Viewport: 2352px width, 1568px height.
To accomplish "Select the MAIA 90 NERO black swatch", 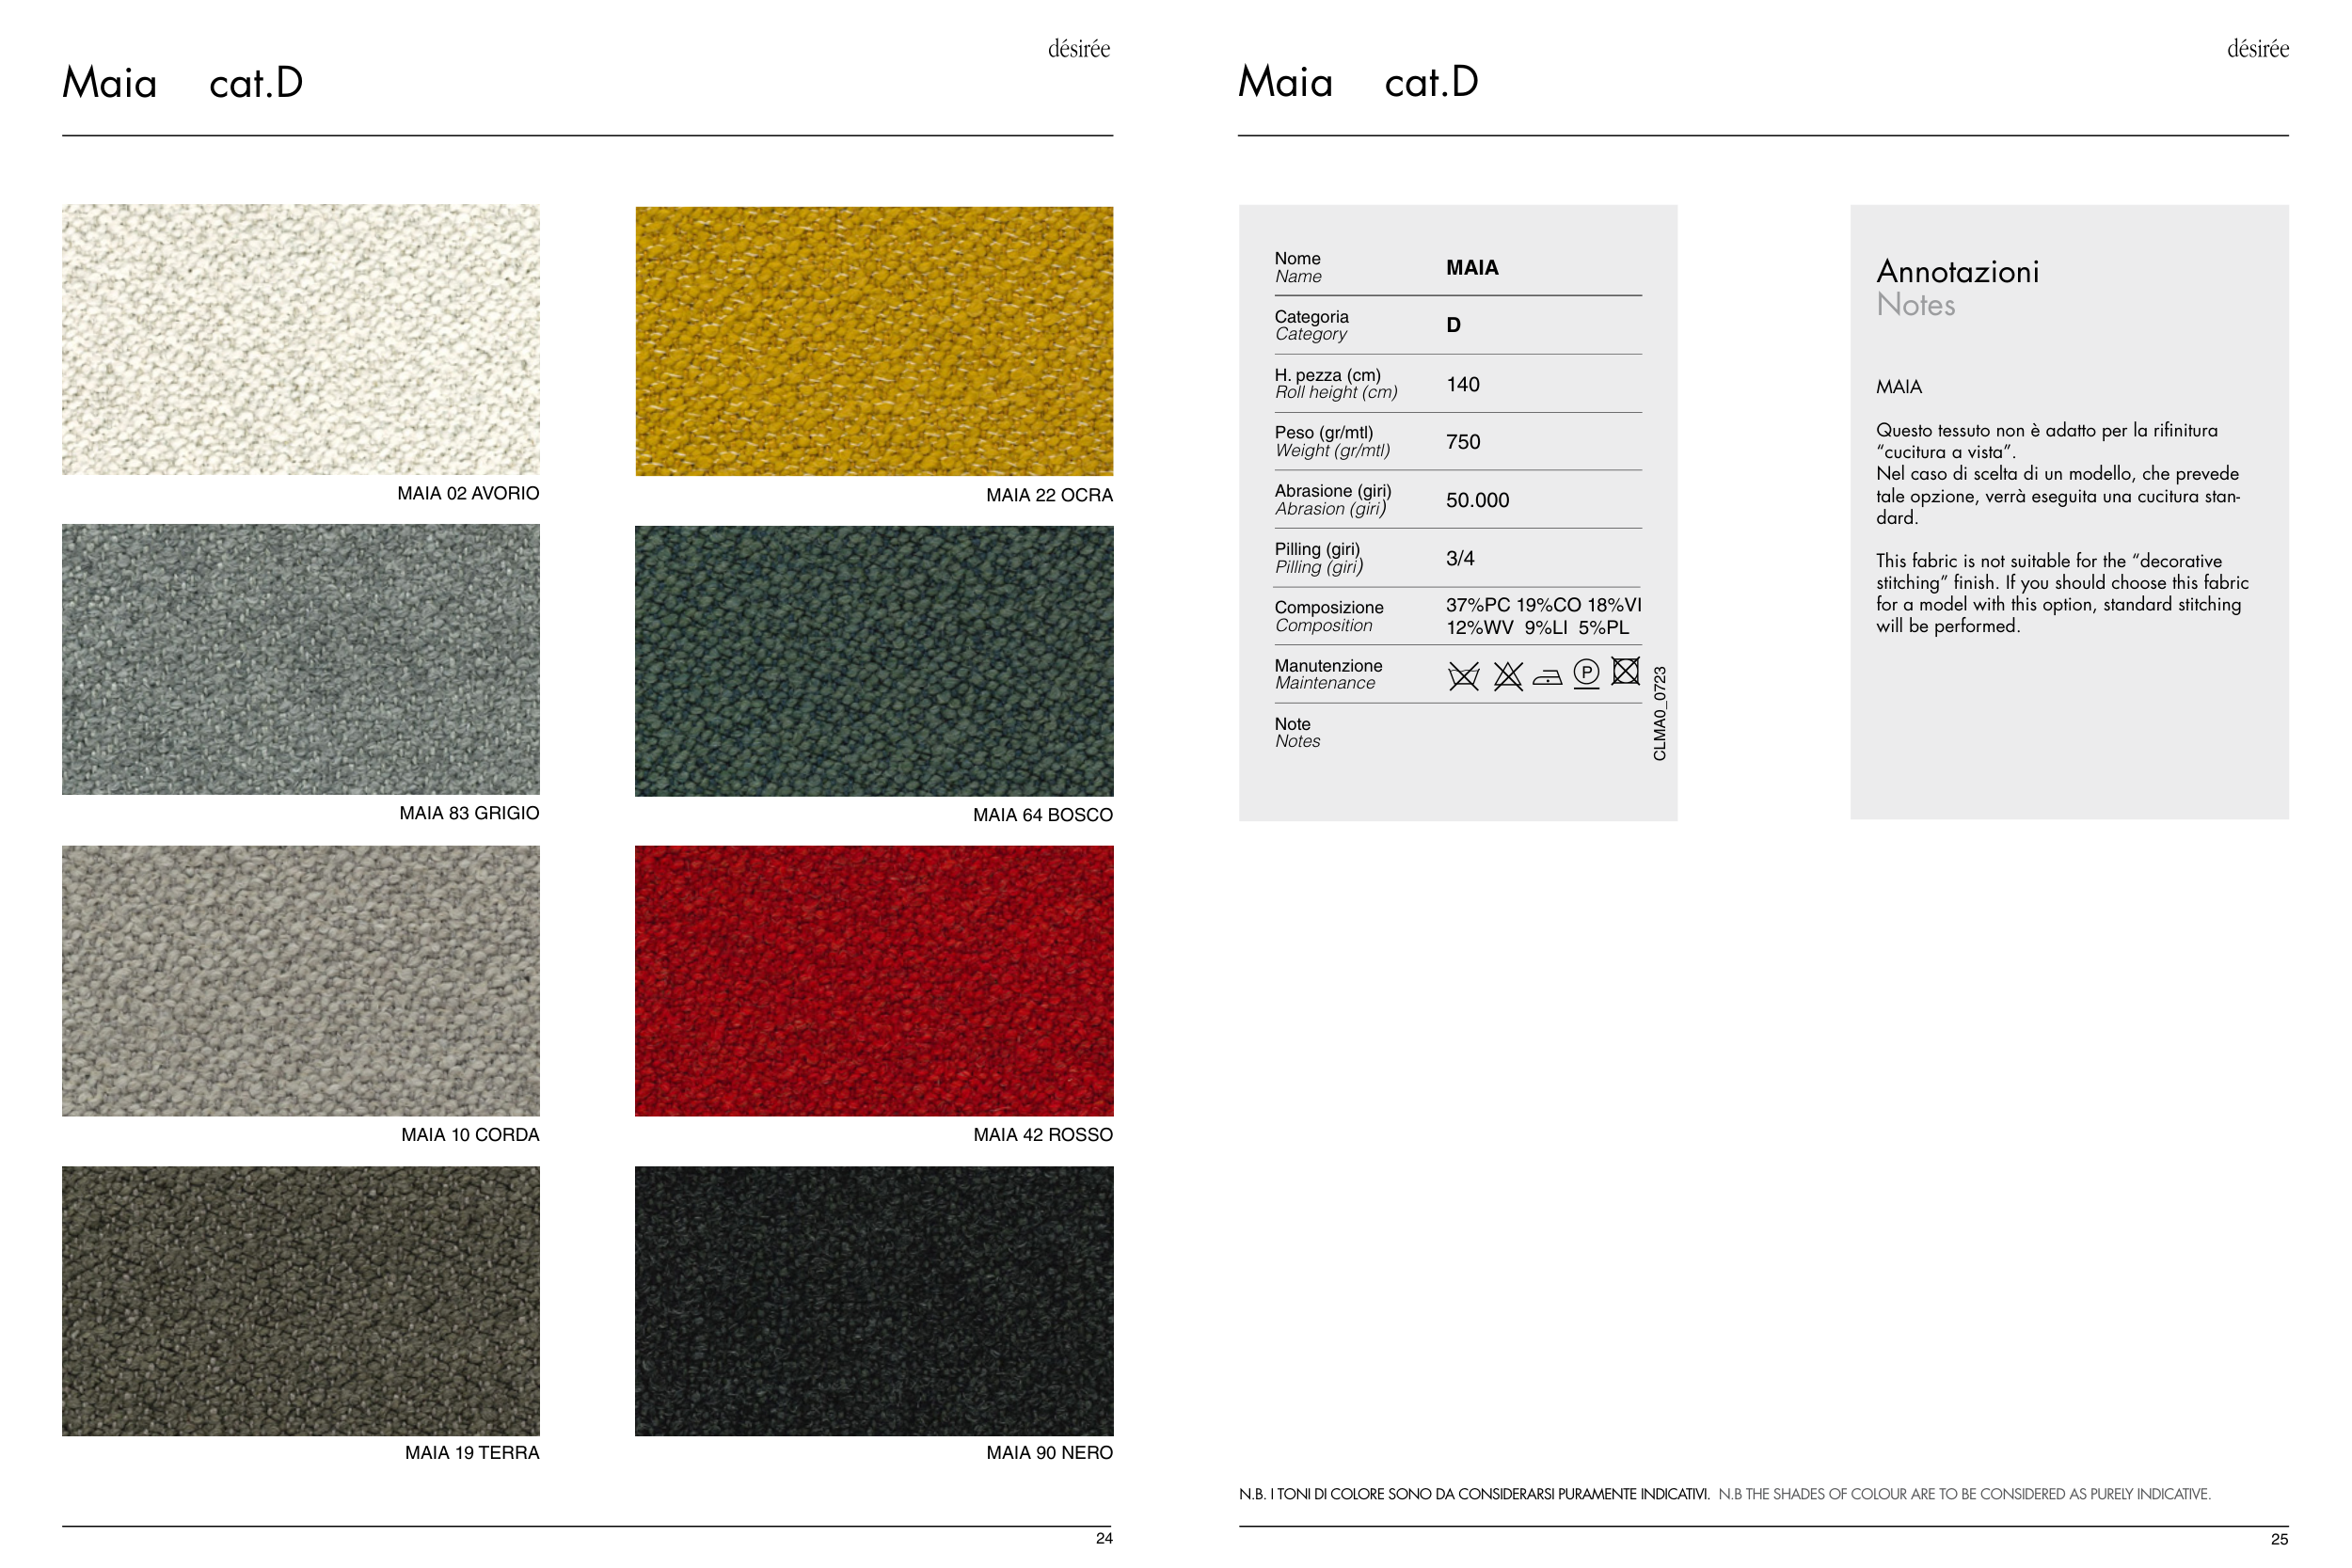I will point(874,1301).
